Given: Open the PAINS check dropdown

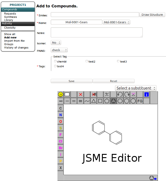Looking at the screenshot, I should pyautogui.click(x=59, y=50).
